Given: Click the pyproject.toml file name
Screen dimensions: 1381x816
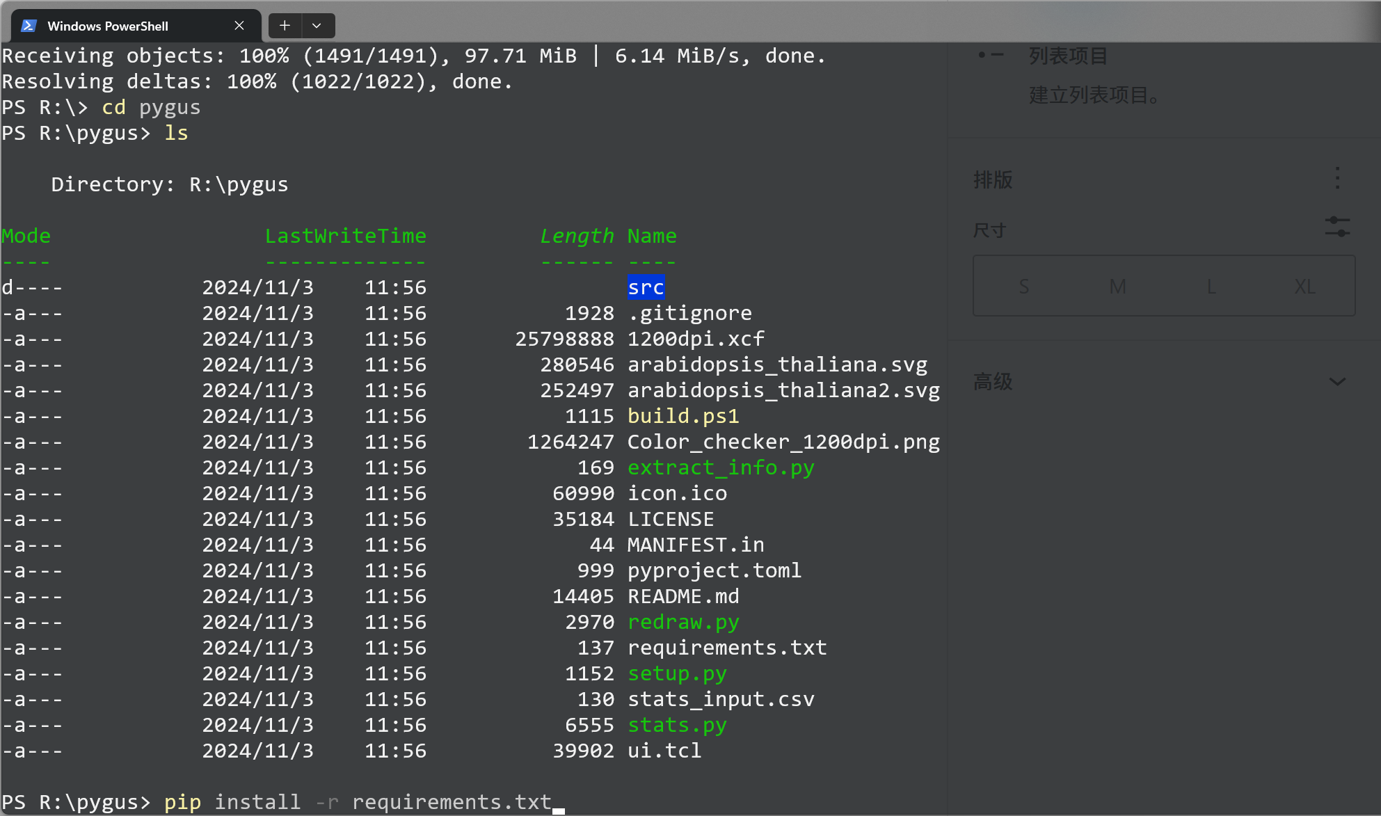Looking at the screenshot, I should 715,570.
